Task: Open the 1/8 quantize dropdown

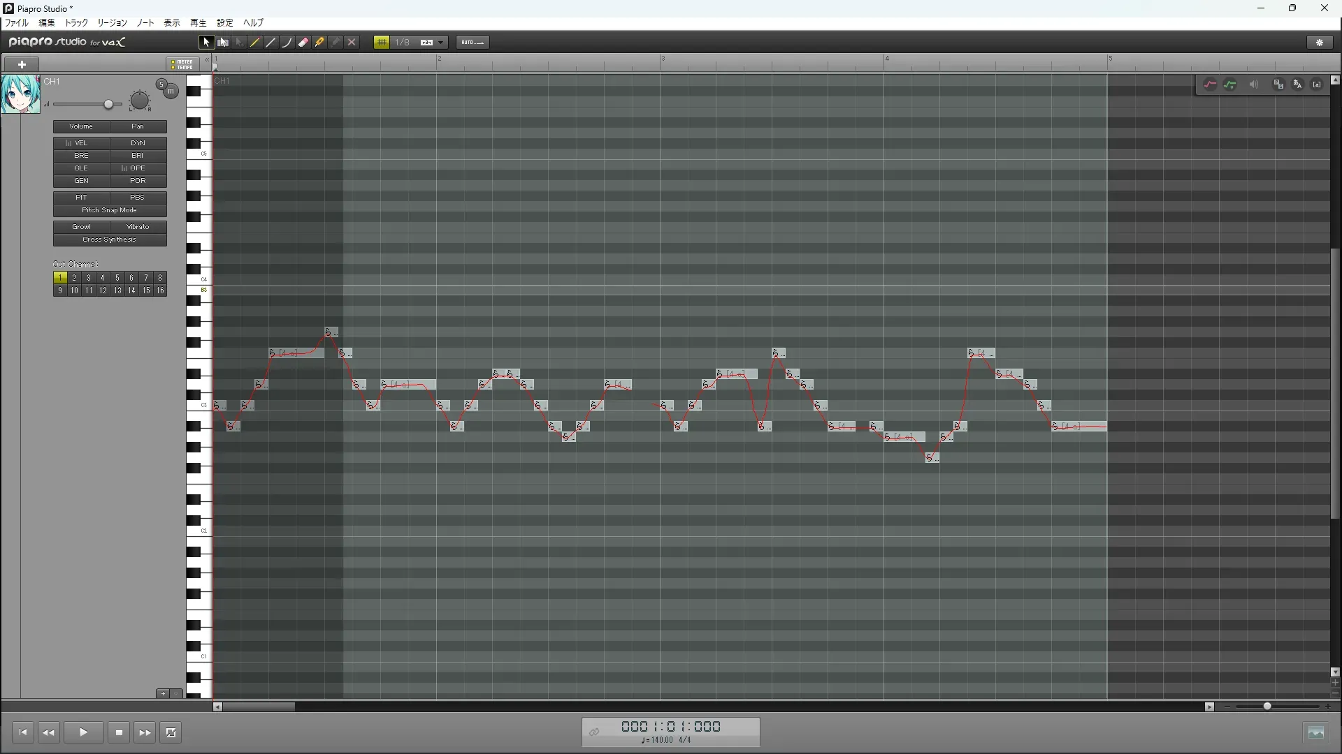Action: tap(441, 43)
